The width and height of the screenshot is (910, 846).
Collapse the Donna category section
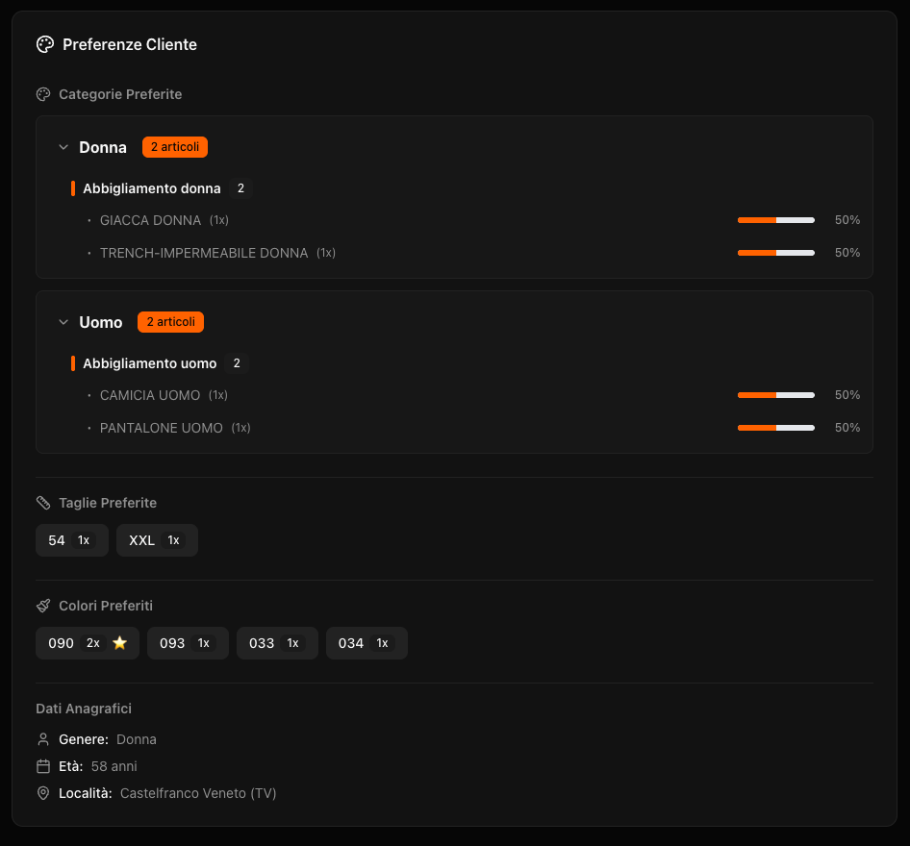(x=63, y=147)
